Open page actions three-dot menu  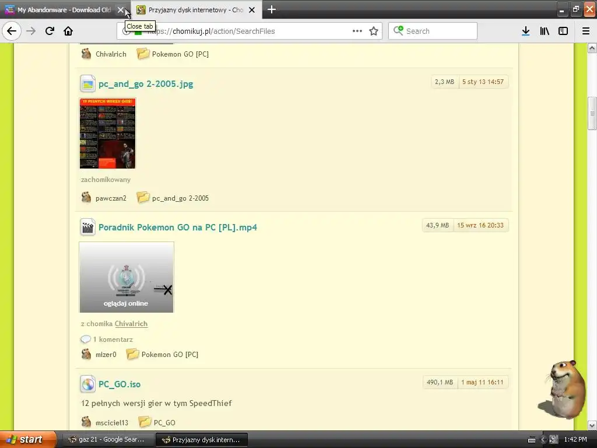357,31
